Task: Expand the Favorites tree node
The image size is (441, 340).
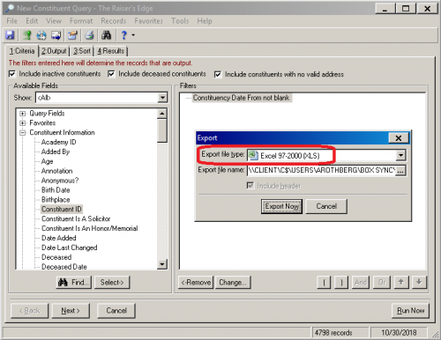Action: (x=23, y=123)
